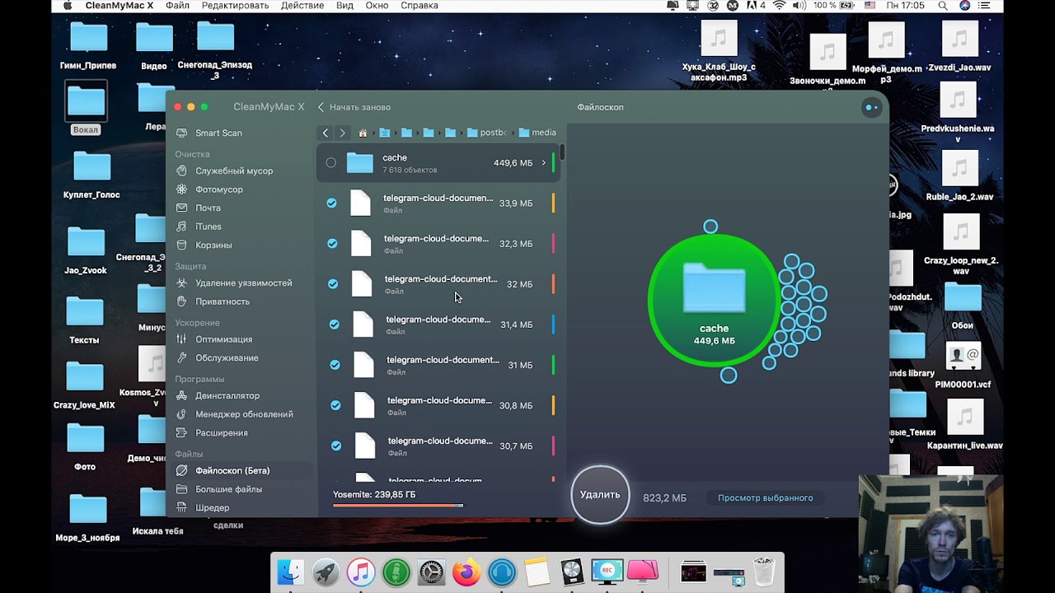Click Yosemite disk usage bar
1055x593 pixels.
398,505
